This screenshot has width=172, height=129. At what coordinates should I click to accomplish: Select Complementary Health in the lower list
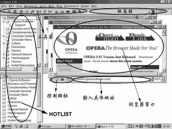[x=22, y=87]
